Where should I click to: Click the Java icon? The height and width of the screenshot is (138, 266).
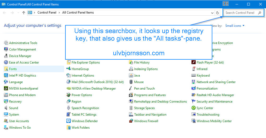[131, 76]
